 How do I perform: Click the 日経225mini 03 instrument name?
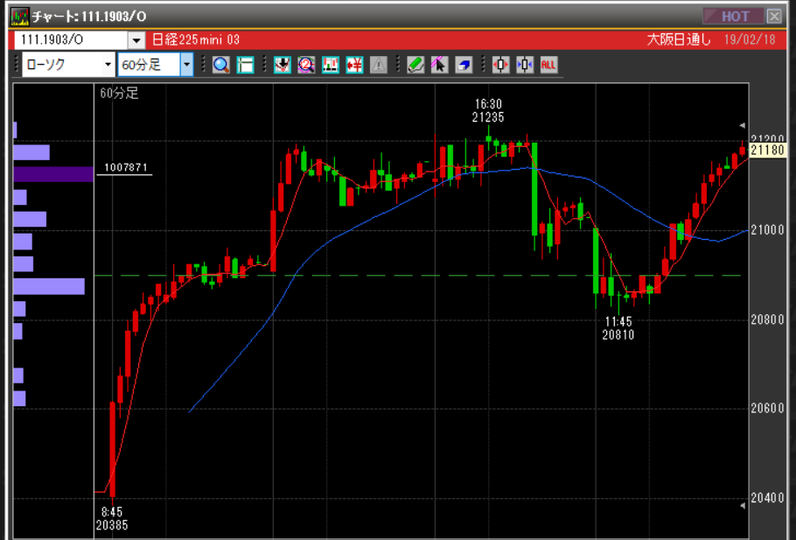[195, 39]
